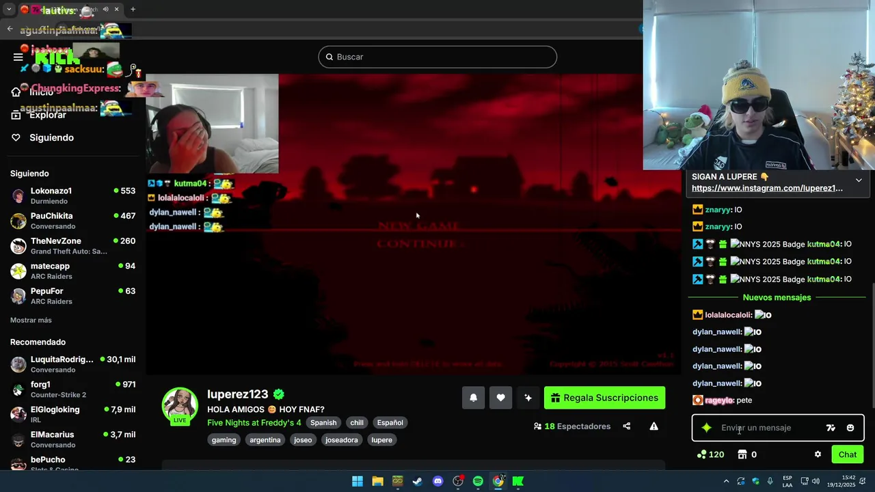Screen dimensions: 875x492
Task: Select the lupere tag
Action: 381,440
